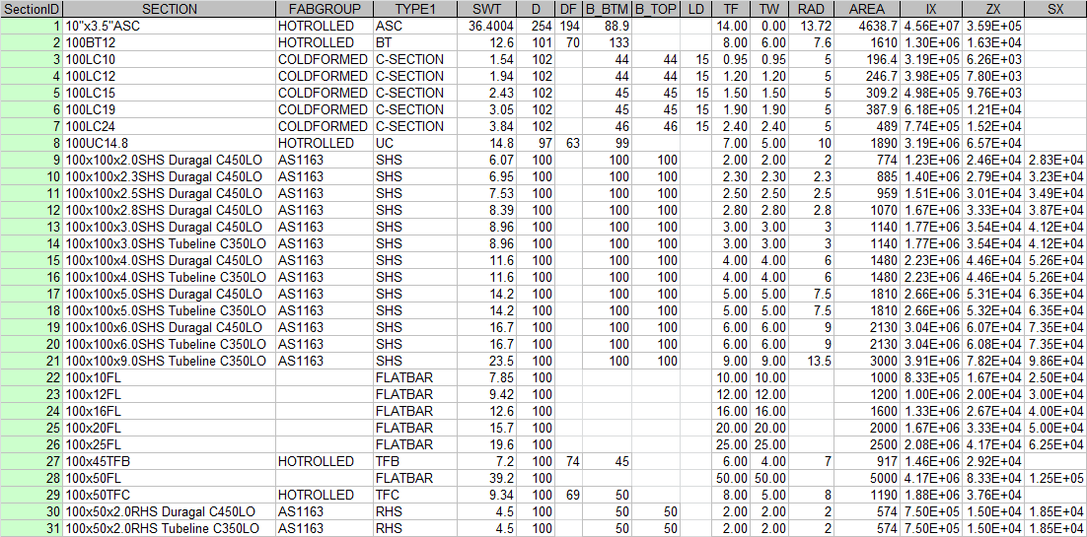The width and height of the screenshot is (1087, 537).
Task: Select 100x100x3.0SHS Tubeline C350LO cell
Action: pyautogui.click(x=169, y=243)
